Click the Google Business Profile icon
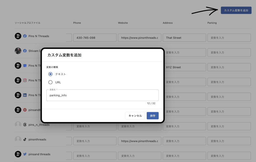The width and height of the screenshot is (256, 162). point(25,66)
